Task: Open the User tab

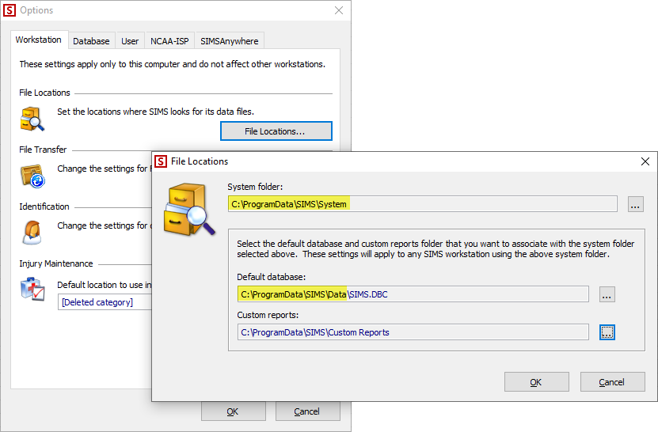Action: point(130,41)
